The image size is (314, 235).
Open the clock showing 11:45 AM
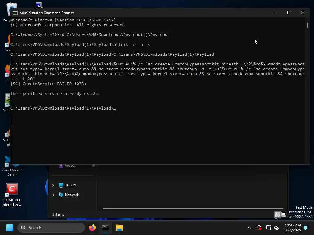pos(292,228)
